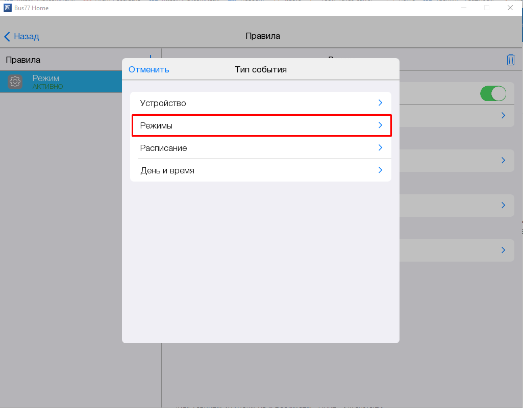Click the Тип события dialog title

coord(260,69)
